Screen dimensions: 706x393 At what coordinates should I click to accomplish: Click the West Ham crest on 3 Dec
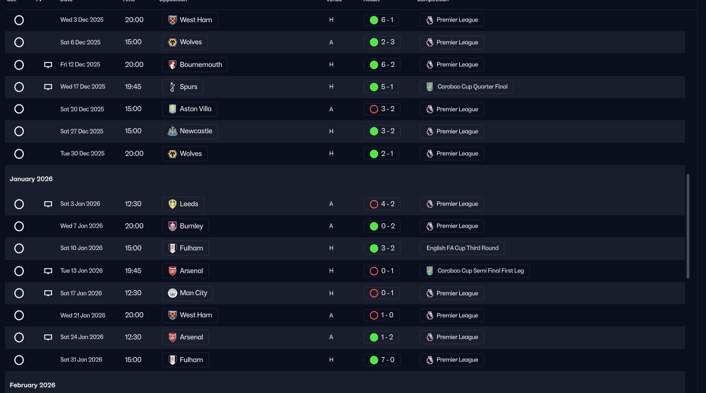[172, 20]
